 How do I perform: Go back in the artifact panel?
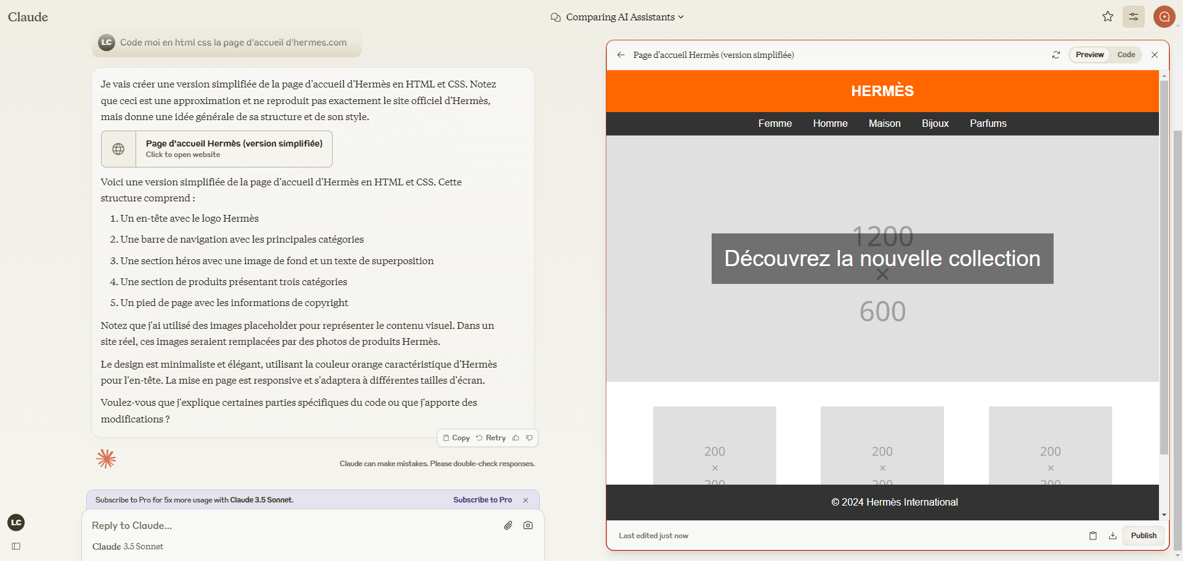tap(620, 55)
